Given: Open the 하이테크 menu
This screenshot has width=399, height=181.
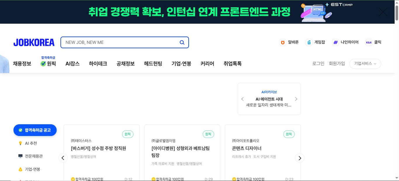Looking at the screenshot, I should click(98, 63).
